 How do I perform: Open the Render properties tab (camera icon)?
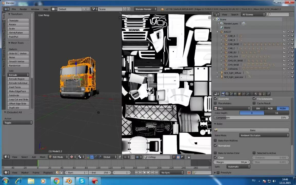[223, 94]
